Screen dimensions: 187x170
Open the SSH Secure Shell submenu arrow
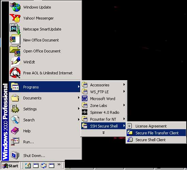(x=124, y=126)
